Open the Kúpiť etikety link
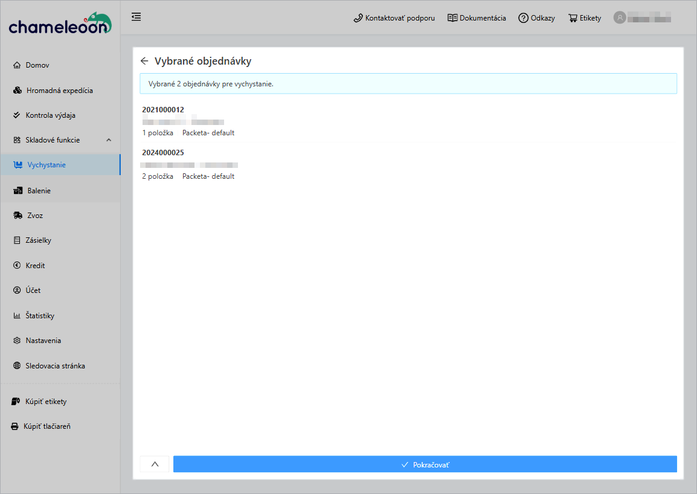The height and width of the screenshot is (494, 697). [x=46, y=402]
